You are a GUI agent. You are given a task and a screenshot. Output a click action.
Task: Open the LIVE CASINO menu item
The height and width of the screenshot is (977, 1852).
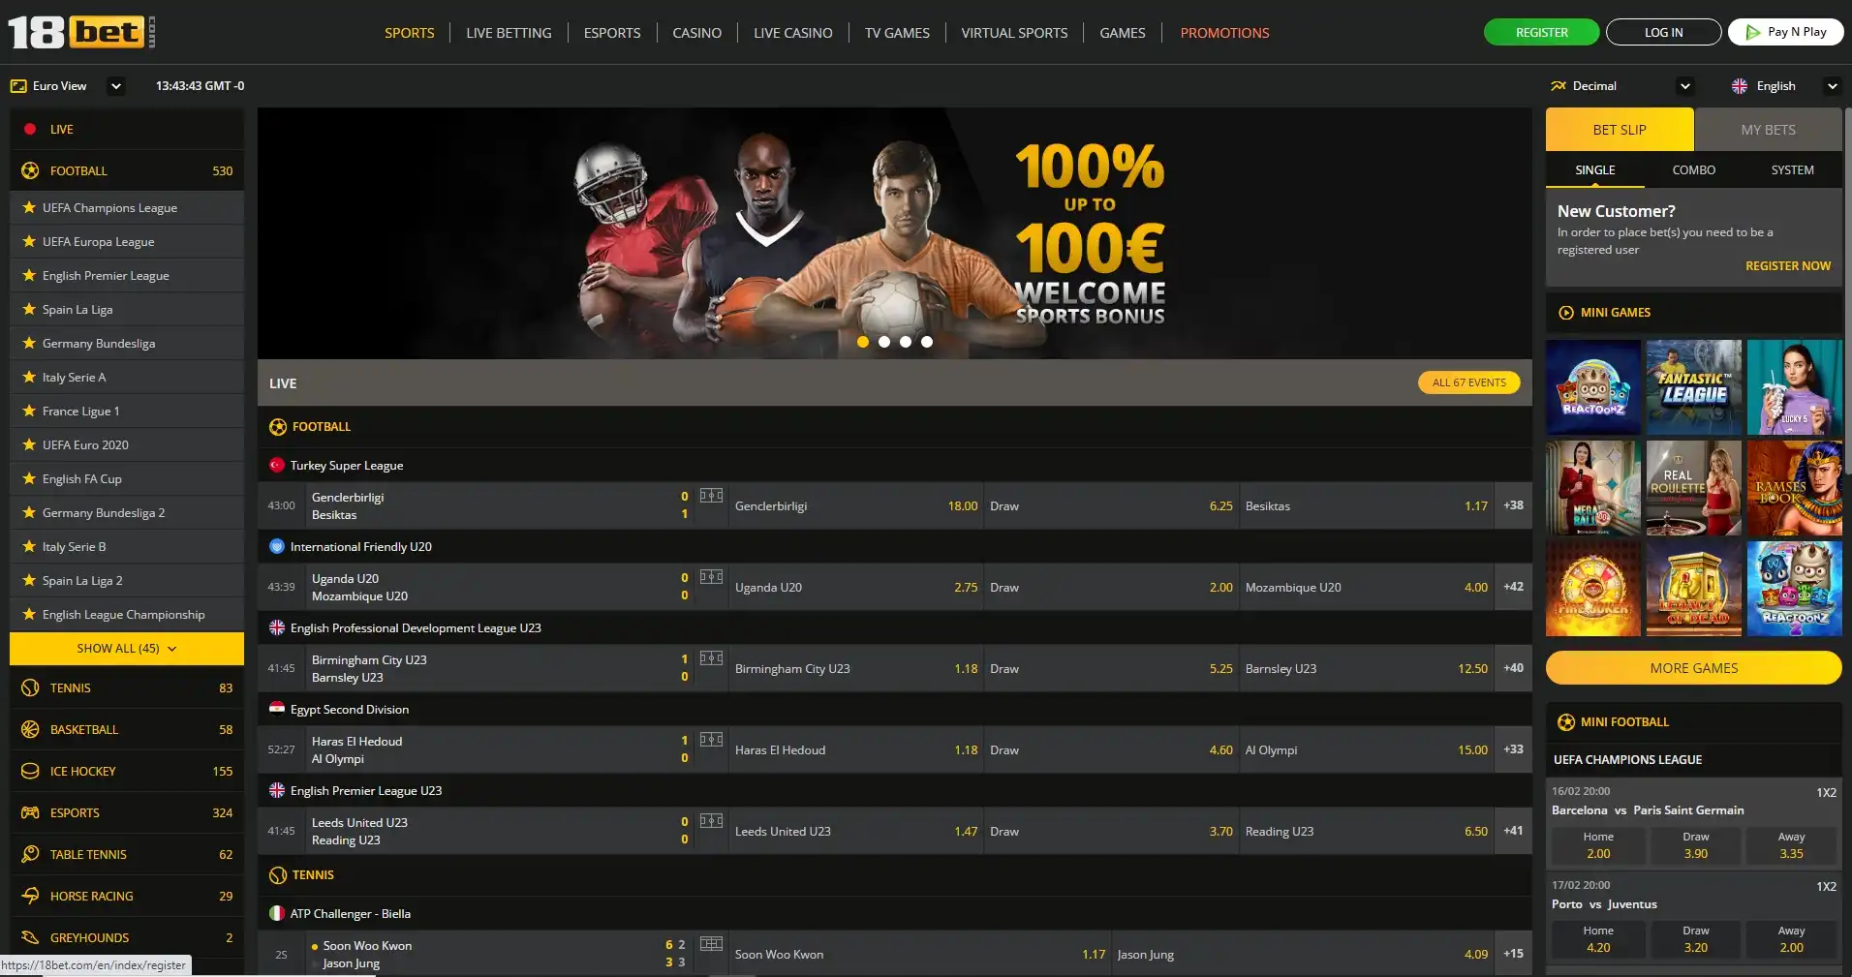pyautogui.click(x=792, y=33)
